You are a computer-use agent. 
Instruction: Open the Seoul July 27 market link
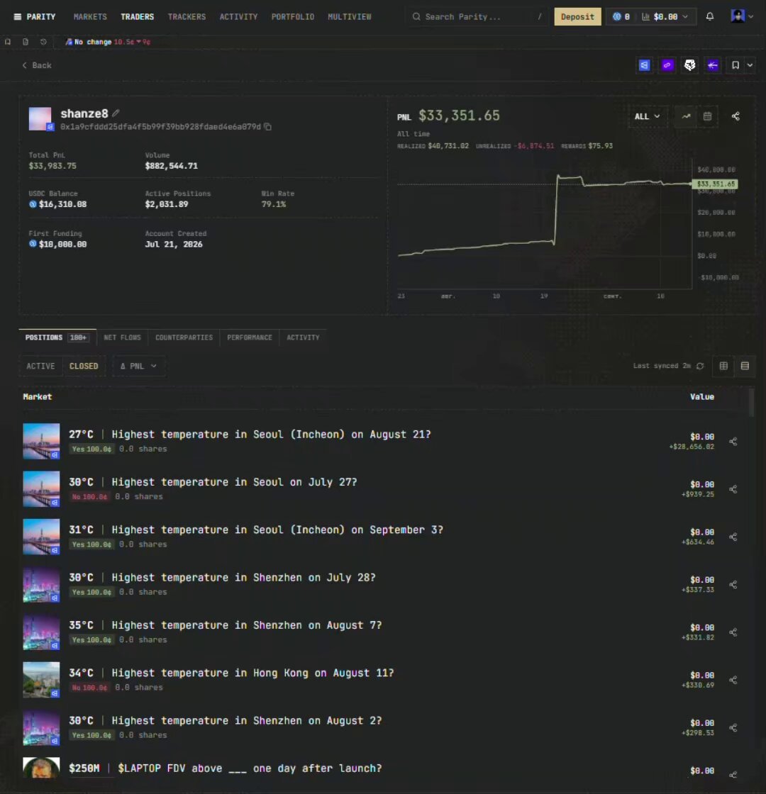tap(235, 482)
